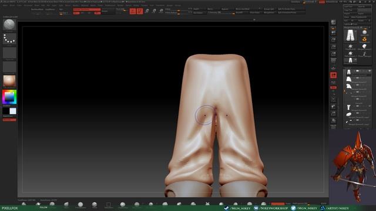Select the oval-shaped subtool row
Viewport: 376px width, 211px height.
[x=358, y=114]
